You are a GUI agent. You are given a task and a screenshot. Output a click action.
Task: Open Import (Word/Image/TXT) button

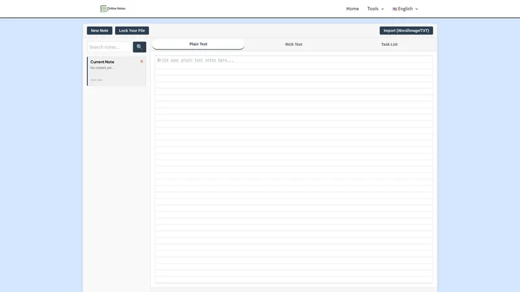point(406,30)
